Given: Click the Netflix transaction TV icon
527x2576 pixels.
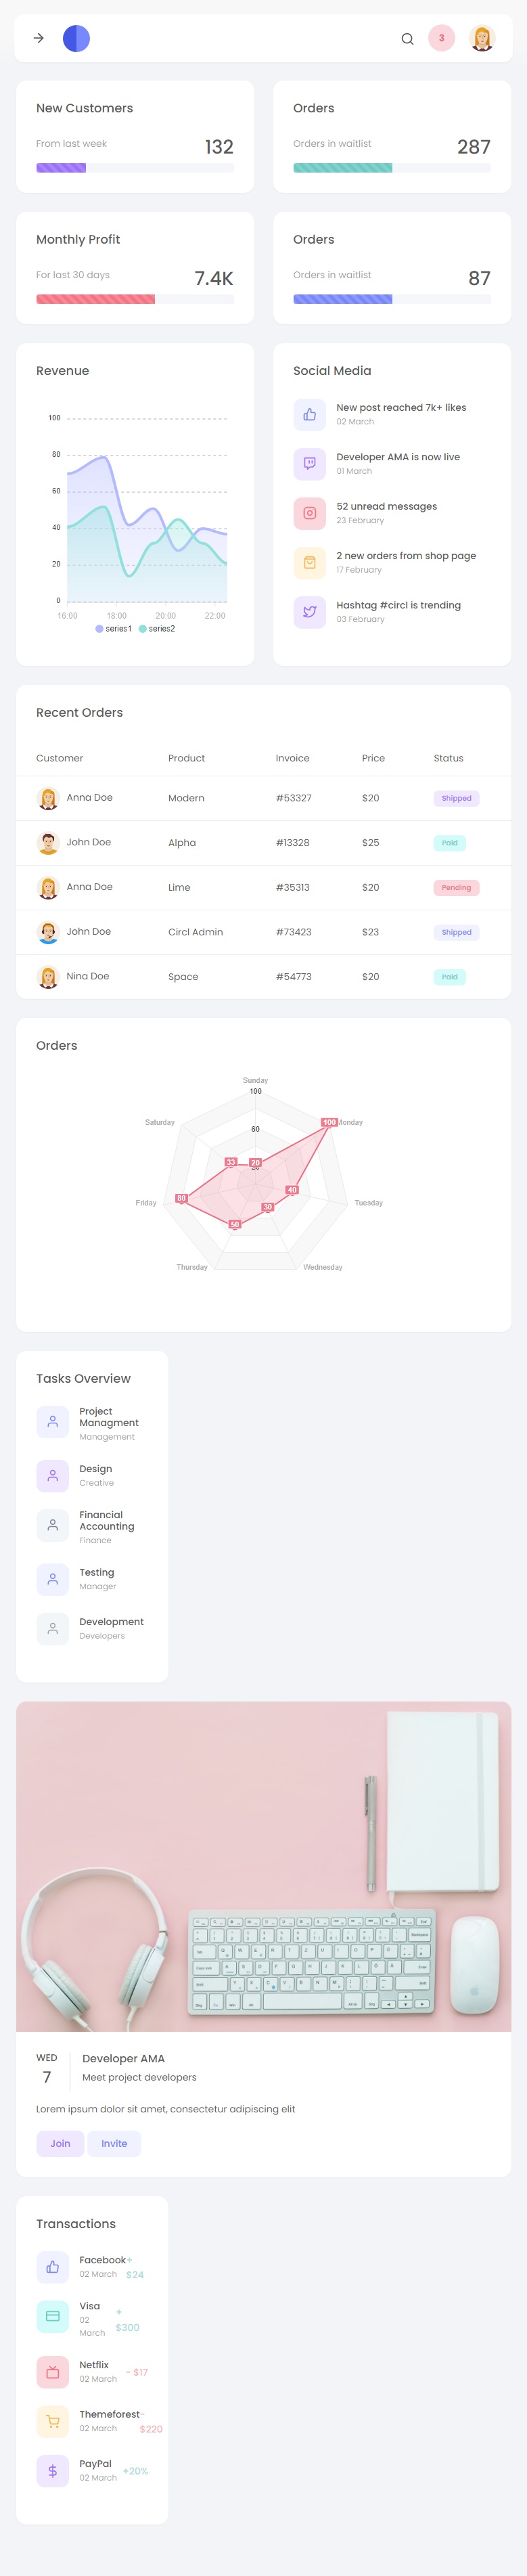Looking at the screenshot, I should pos(53,2372).
